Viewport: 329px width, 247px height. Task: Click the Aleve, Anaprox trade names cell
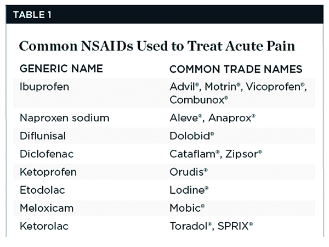[x=211, y=118]
